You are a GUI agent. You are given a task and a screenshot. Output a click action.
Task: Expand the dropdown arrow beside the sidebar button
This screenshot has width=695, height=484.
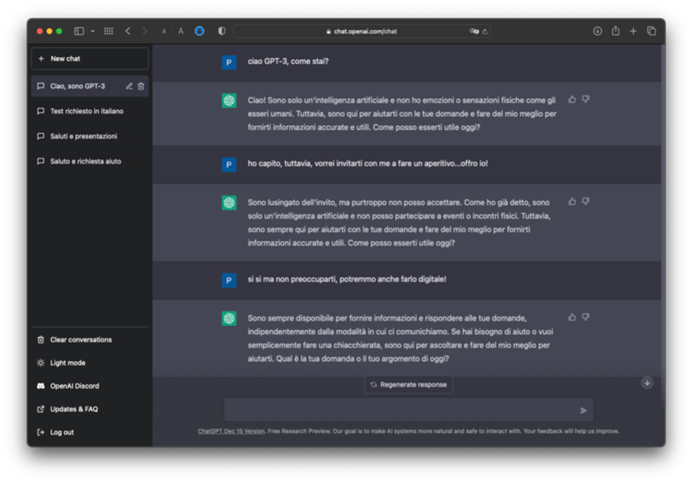point(93,31)
